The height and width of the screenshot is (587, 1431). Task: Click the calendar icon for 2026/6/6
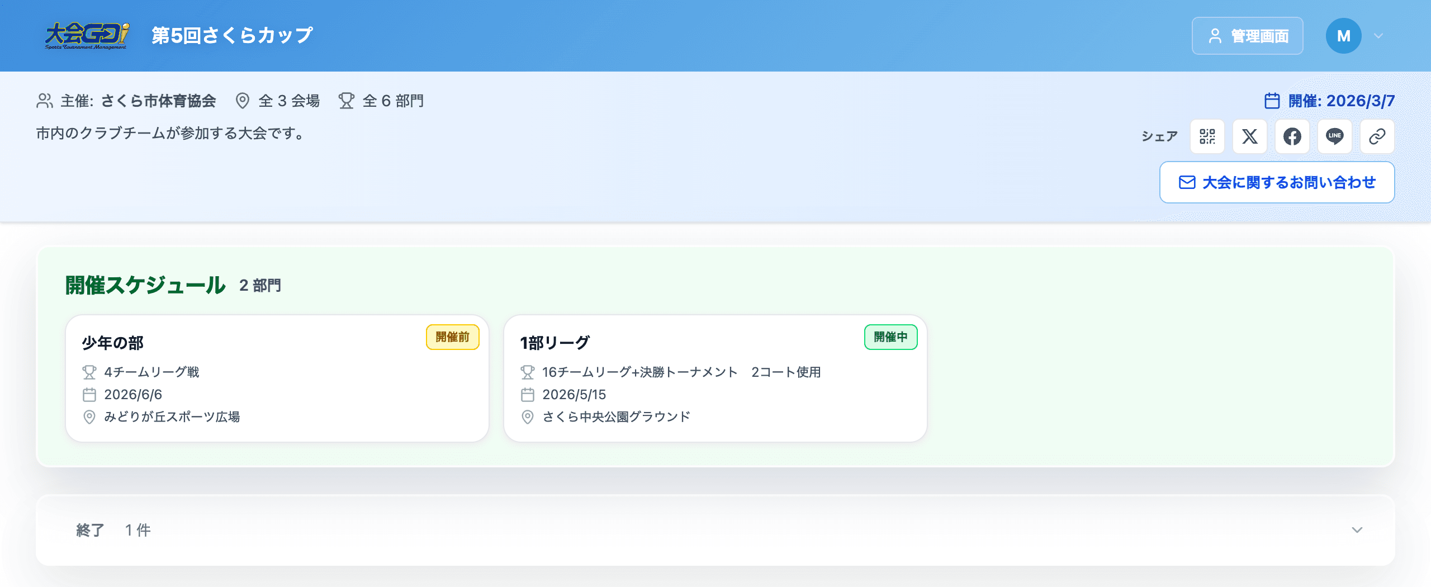coord(89,395)
